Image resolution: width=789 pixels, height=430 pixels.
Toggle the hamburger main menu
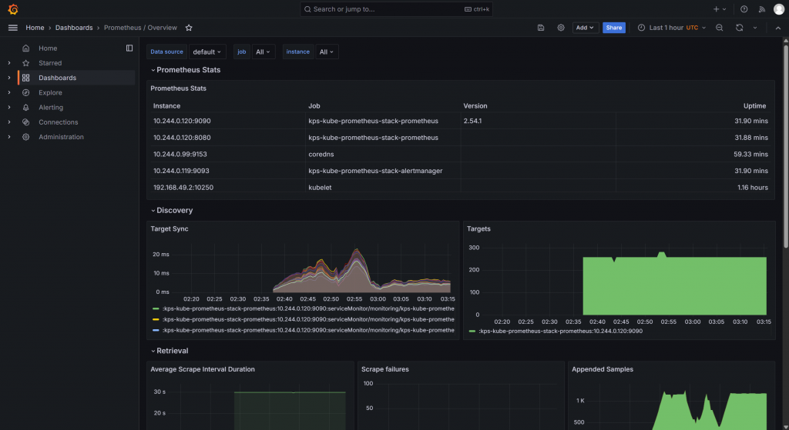click(13, 28)
